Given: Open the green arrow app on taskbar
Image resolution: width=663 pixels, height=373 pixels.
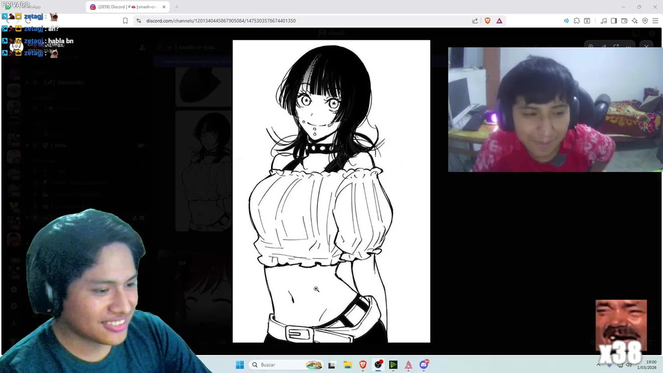Looking at the screenshot, I should pos(393,365).
